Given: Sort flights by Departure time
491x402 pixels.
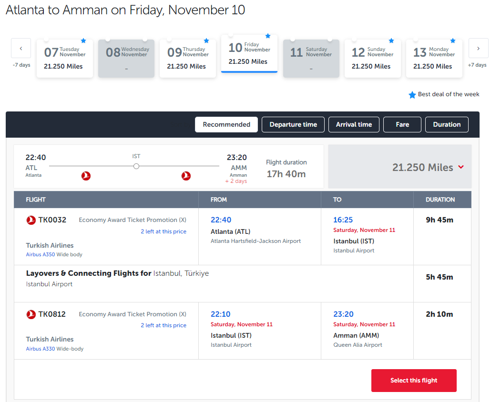Looking at the screenshot, I should pyautogui.click(x=293, y=124).
